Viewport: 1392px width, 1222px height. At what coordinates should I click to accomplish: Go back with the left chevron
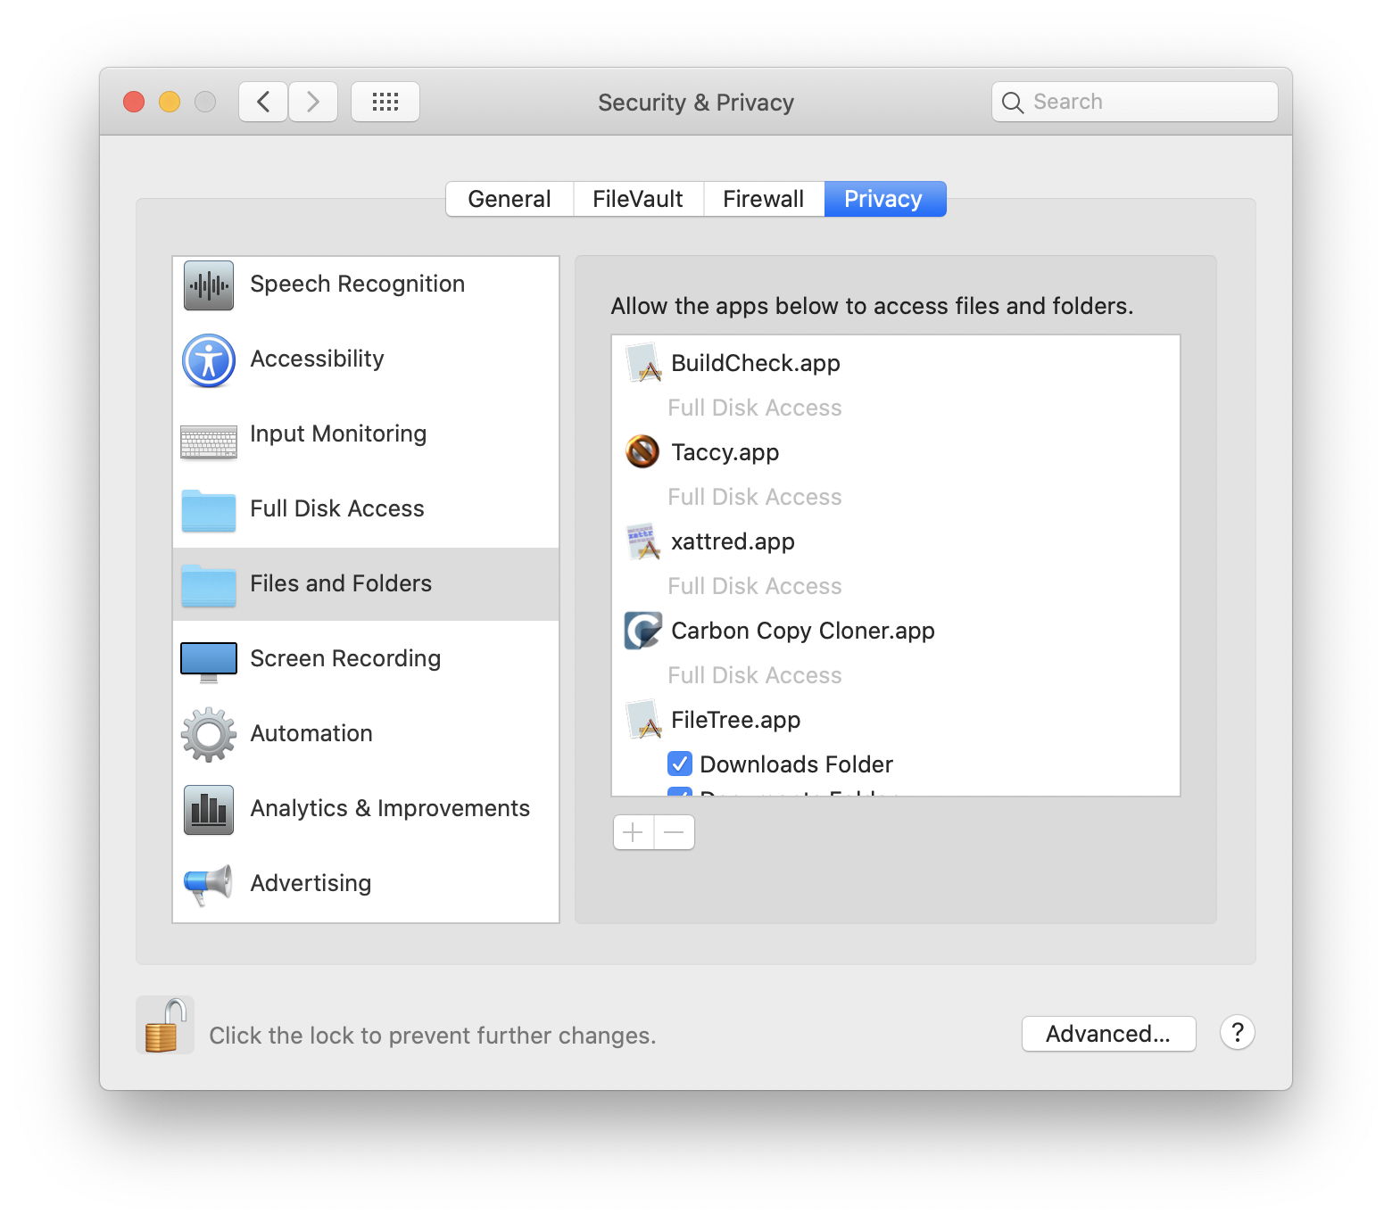[x=263, y=102]
